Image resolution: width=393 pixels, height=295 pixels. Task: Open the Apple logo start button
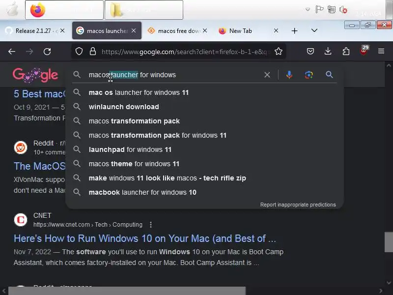click(12, 9)
